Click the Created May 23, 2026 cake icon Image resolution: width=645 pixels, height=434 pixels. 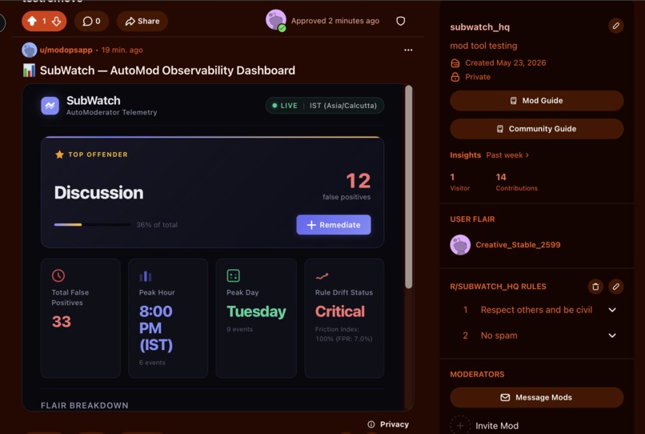[455, 63]
